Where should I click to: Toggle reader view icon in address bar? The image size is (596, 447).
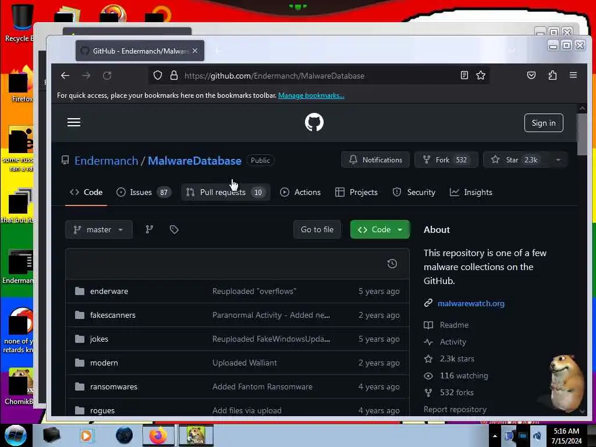coord(464,75)
